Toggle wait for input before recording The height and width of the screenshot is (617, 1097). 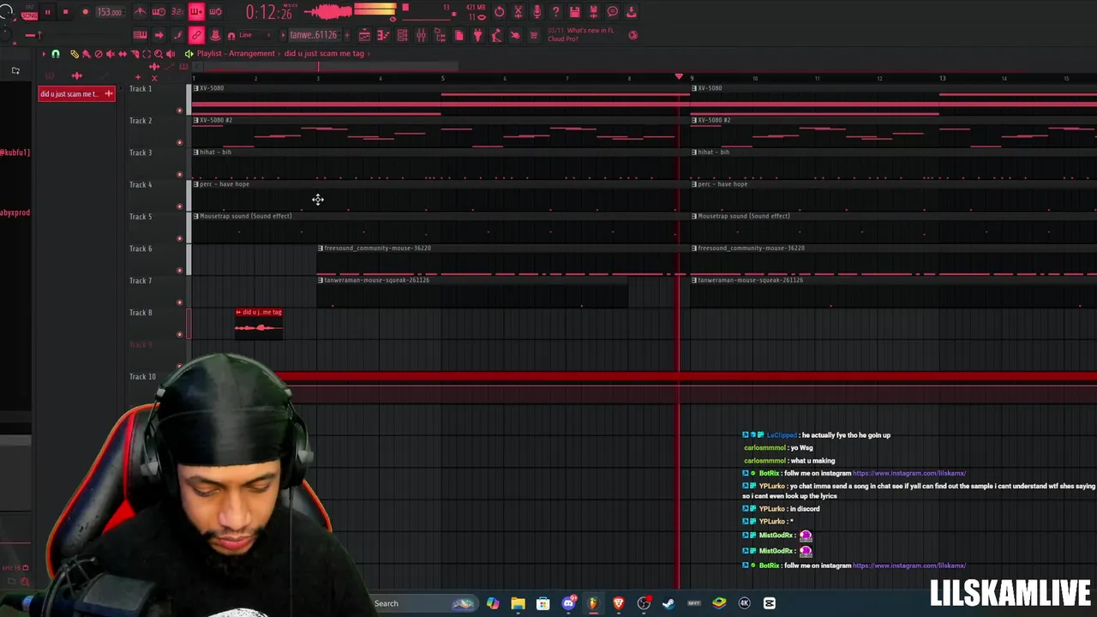coord(159,12)
